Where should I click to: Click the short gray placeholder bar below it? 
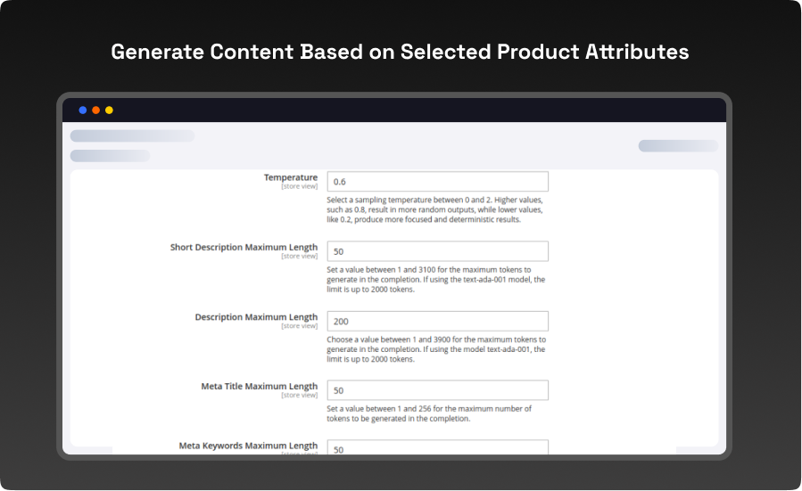click(x=110, y=156)
